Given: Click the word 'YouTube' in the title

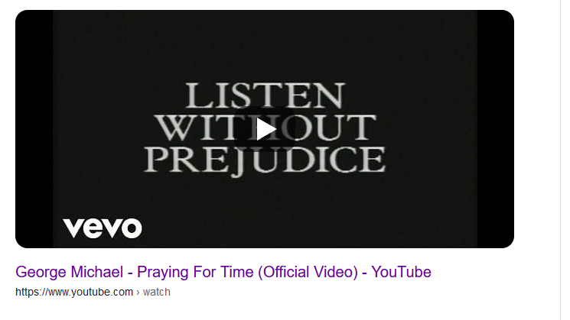Looking at the screenshot, I should click(x=402, y=272).
